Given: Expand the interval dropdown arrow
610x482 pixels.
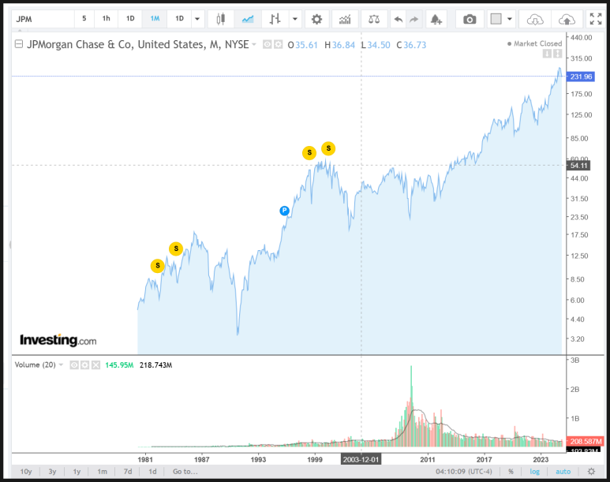Looking at the screenshot, I should (197, 19).
